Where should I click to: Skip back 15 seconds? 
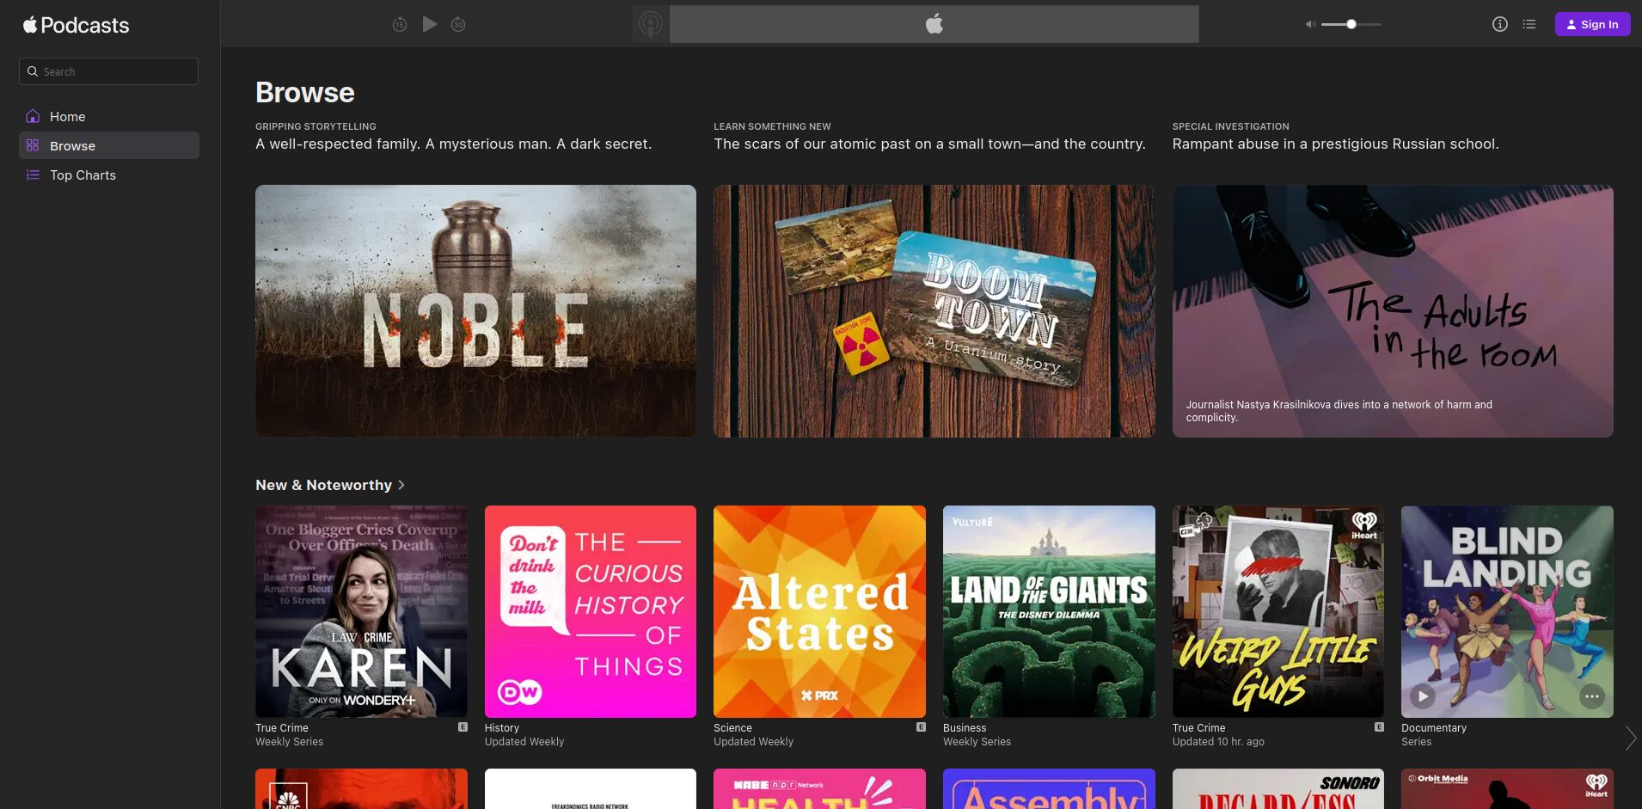400,24
